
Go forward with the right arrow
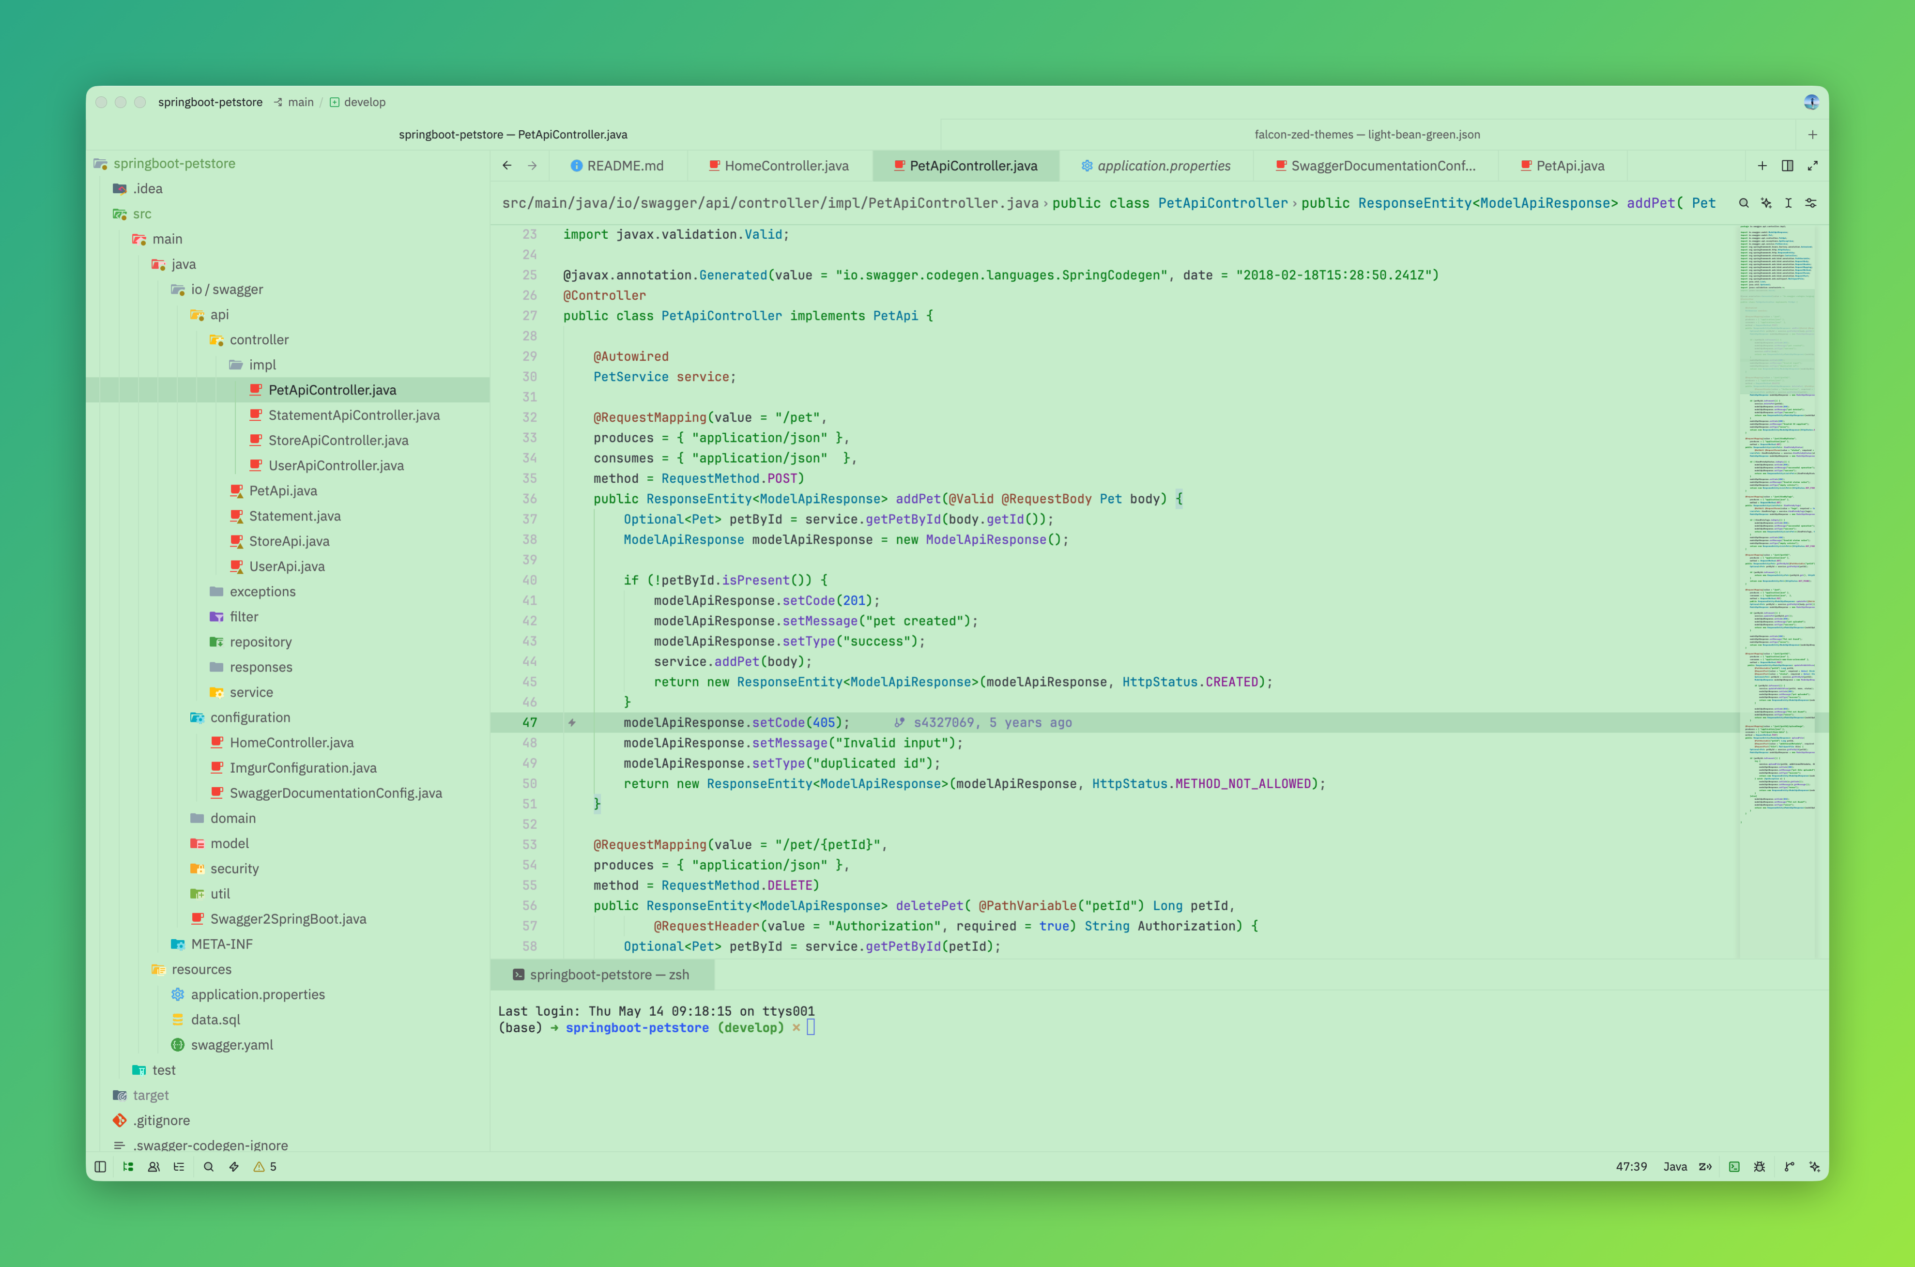533,166
